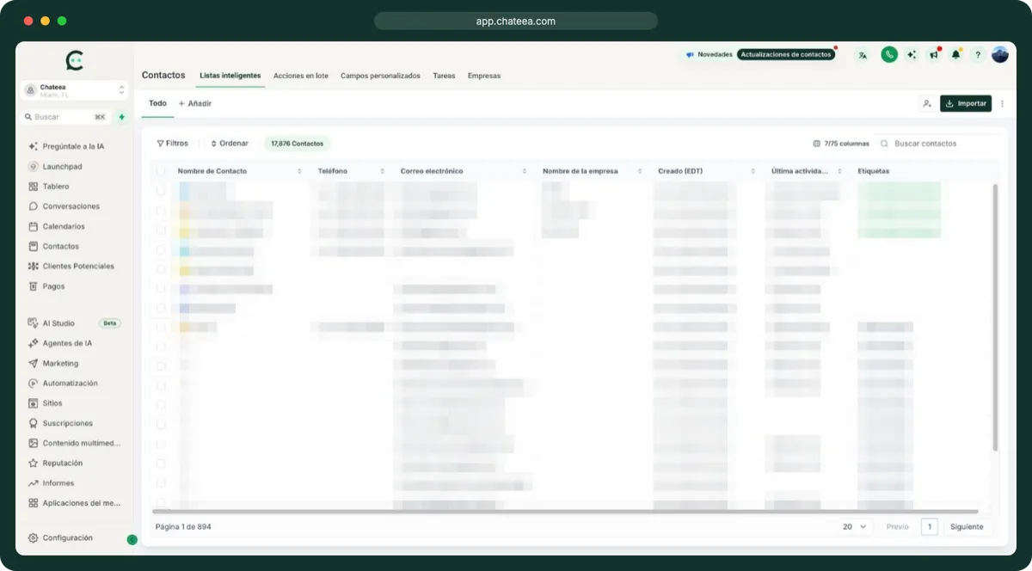The width and height of the screenshot is (1032, 571).
Task: Switch to Tareas tab
Action: 445,76
